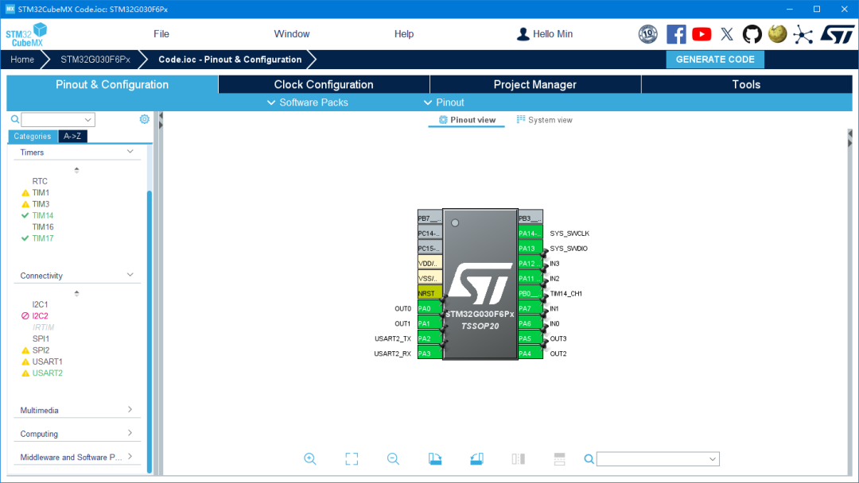Click pin PA2 labeled USART2_TX

point(429,338)
